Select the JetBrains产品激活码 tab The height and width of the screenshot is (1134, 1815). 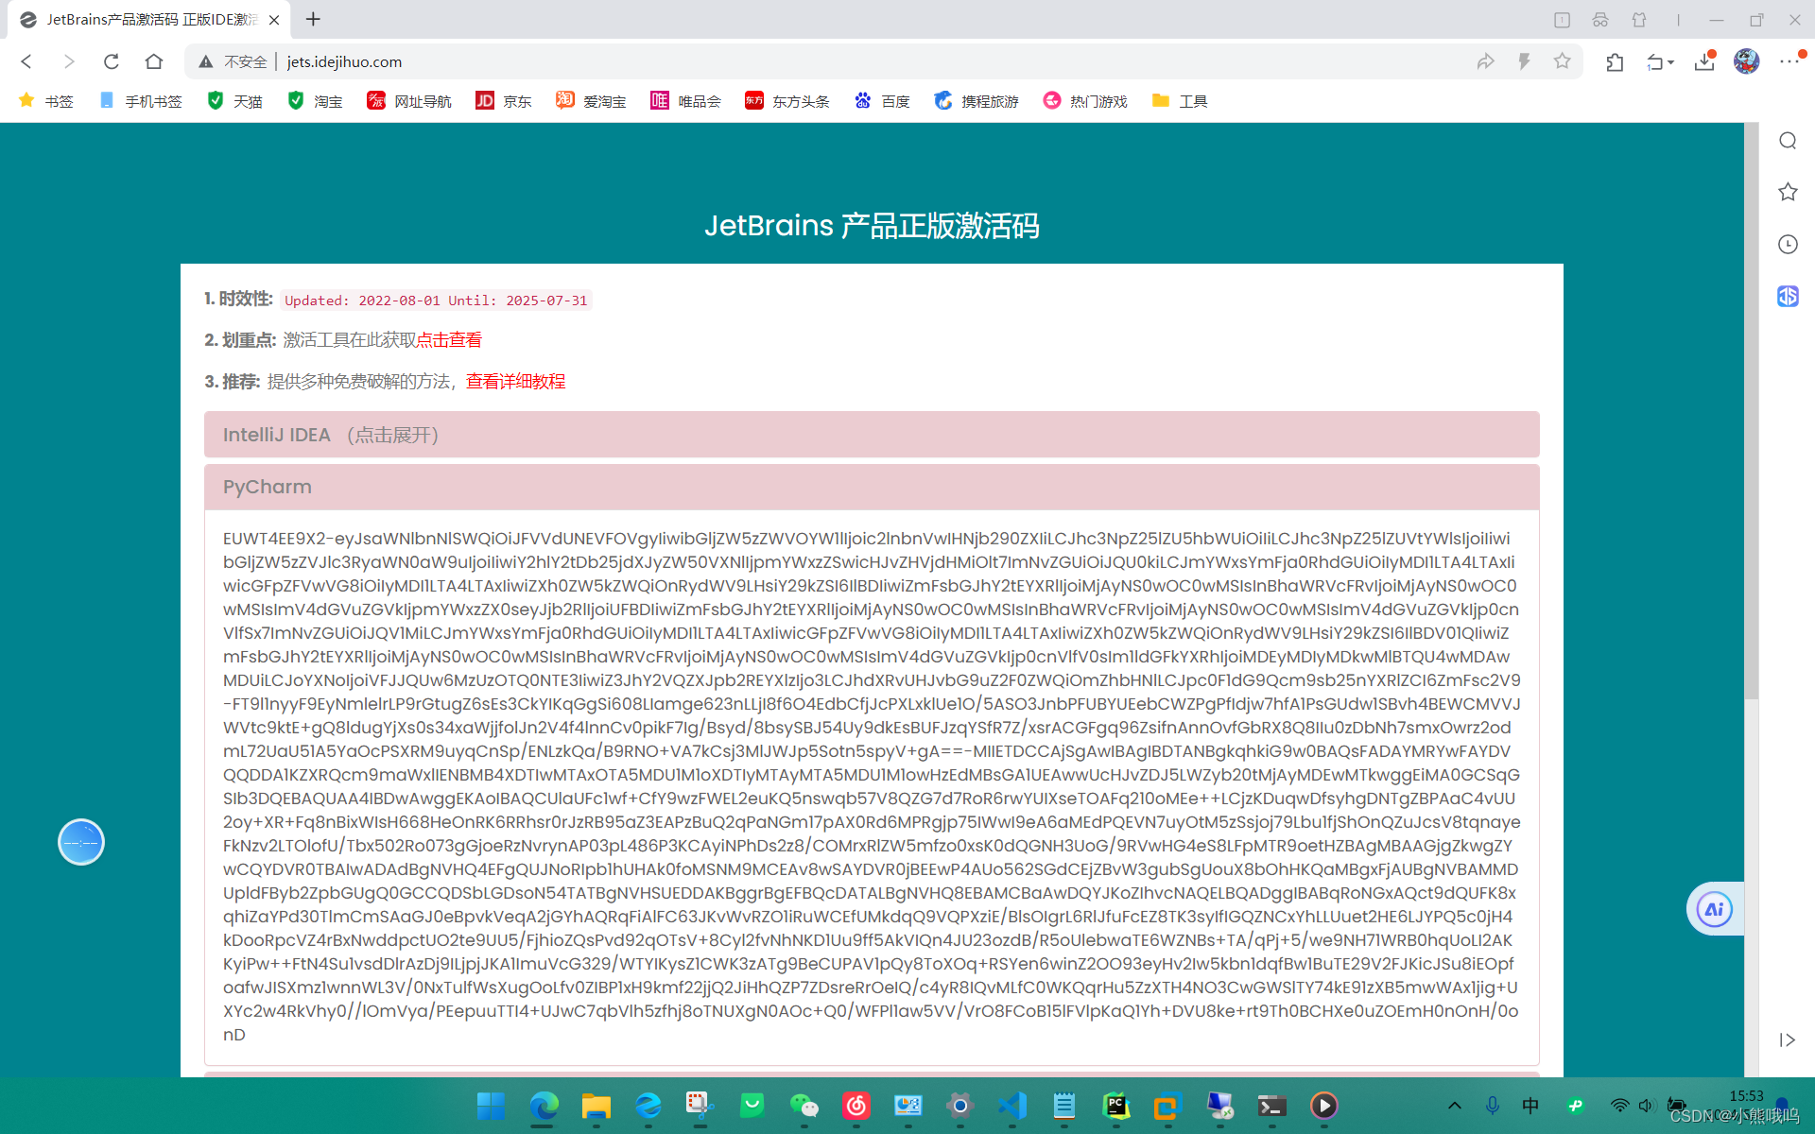(149, 20)
